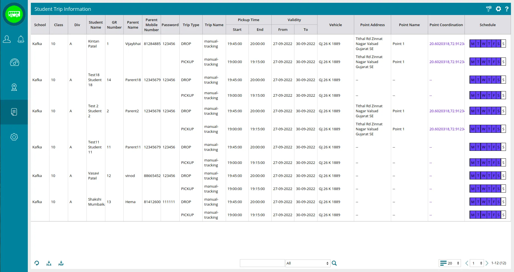Click the green bus logo icon
514x272 pixels.
pos(14,14)
